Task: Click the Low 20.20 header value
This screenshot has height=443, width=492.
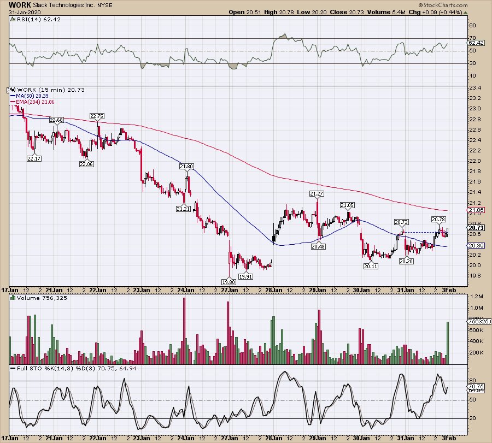Action: pos(312,12)
